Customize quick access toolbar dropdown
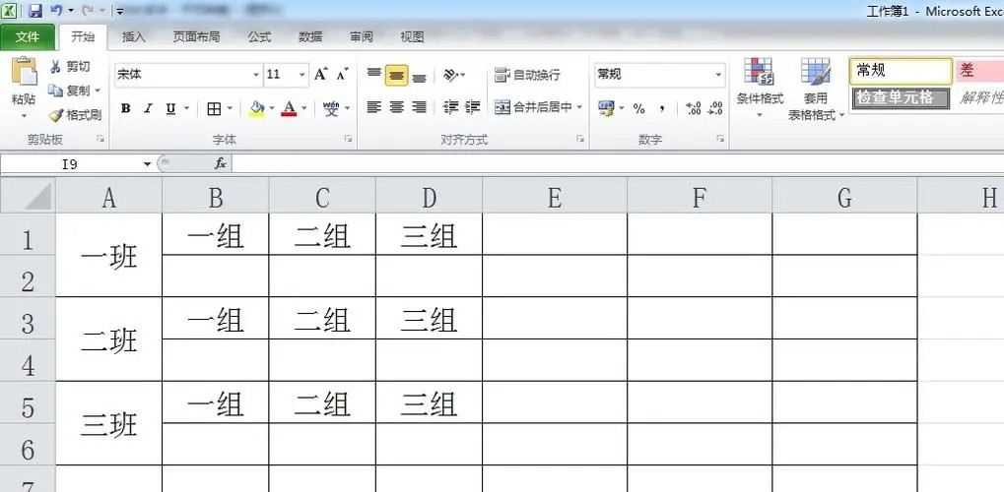Viewport: 1004px width, 492px height. (120, 11)
